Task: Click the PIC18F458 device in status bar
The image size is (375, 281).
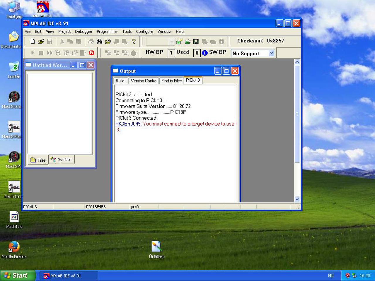Action: (x=96, y=207)
